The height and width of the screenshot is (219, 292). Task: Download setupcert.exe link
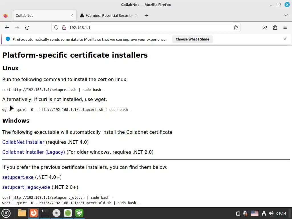point(18,177)
